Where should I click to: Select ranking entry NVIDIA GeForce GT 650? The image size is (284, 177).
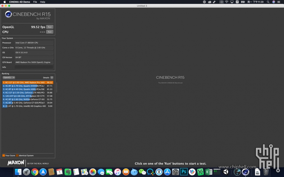tap(28, 99)
